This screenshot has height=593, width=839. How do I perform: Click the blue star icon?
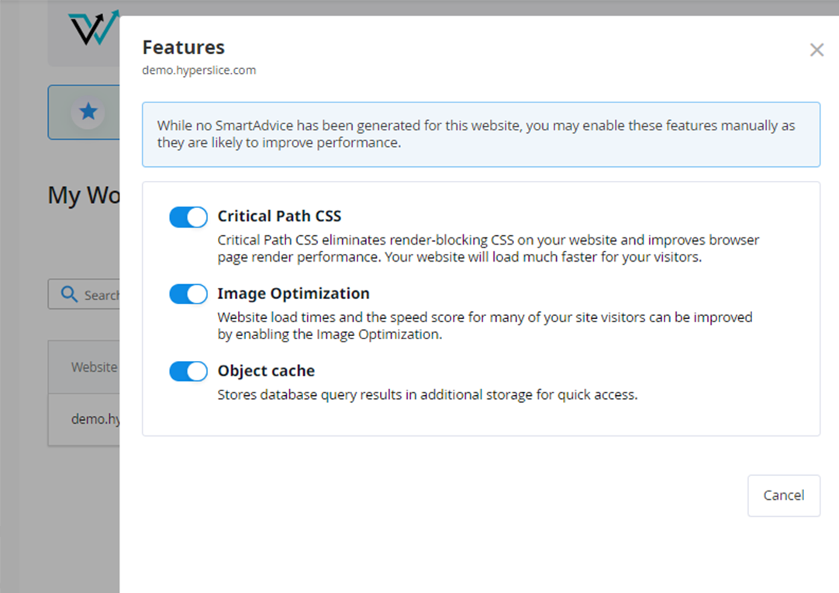[x=88, y=112]
